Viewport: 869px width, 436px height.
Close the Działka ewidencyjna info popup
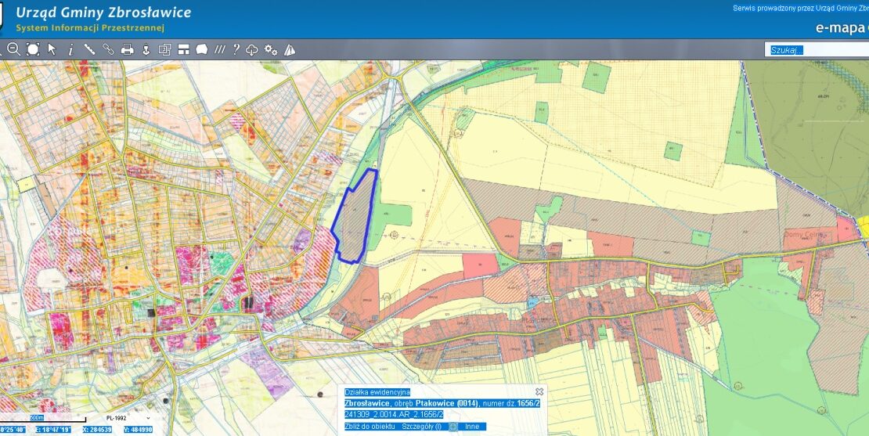(x=539, y=391)
